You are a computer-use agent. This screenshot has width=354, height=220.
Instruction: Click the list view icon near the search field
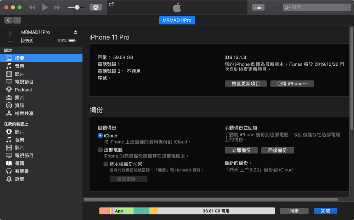pos(258,7)
